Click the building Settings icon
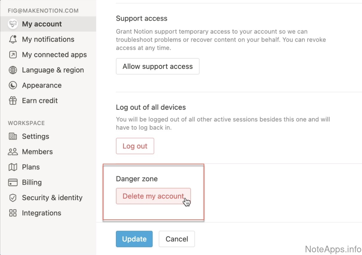Image resolution: width=362 pixels, height=255 pixels. [13, 136]
